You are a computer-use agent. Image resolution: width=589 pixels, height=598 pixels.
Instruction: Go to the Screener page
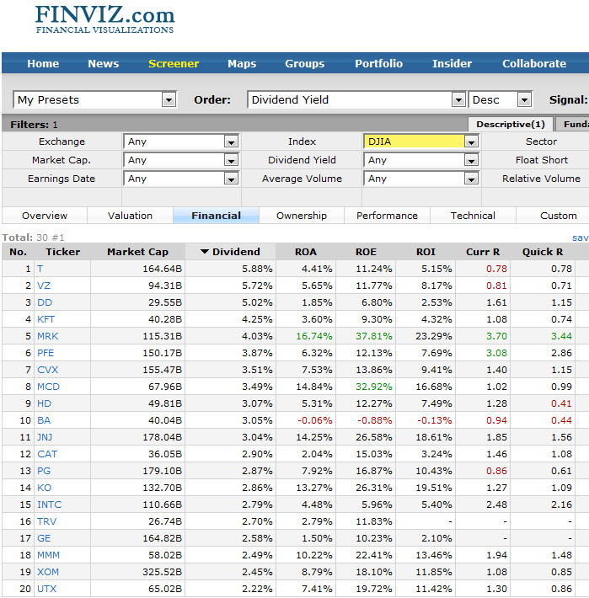174,64
